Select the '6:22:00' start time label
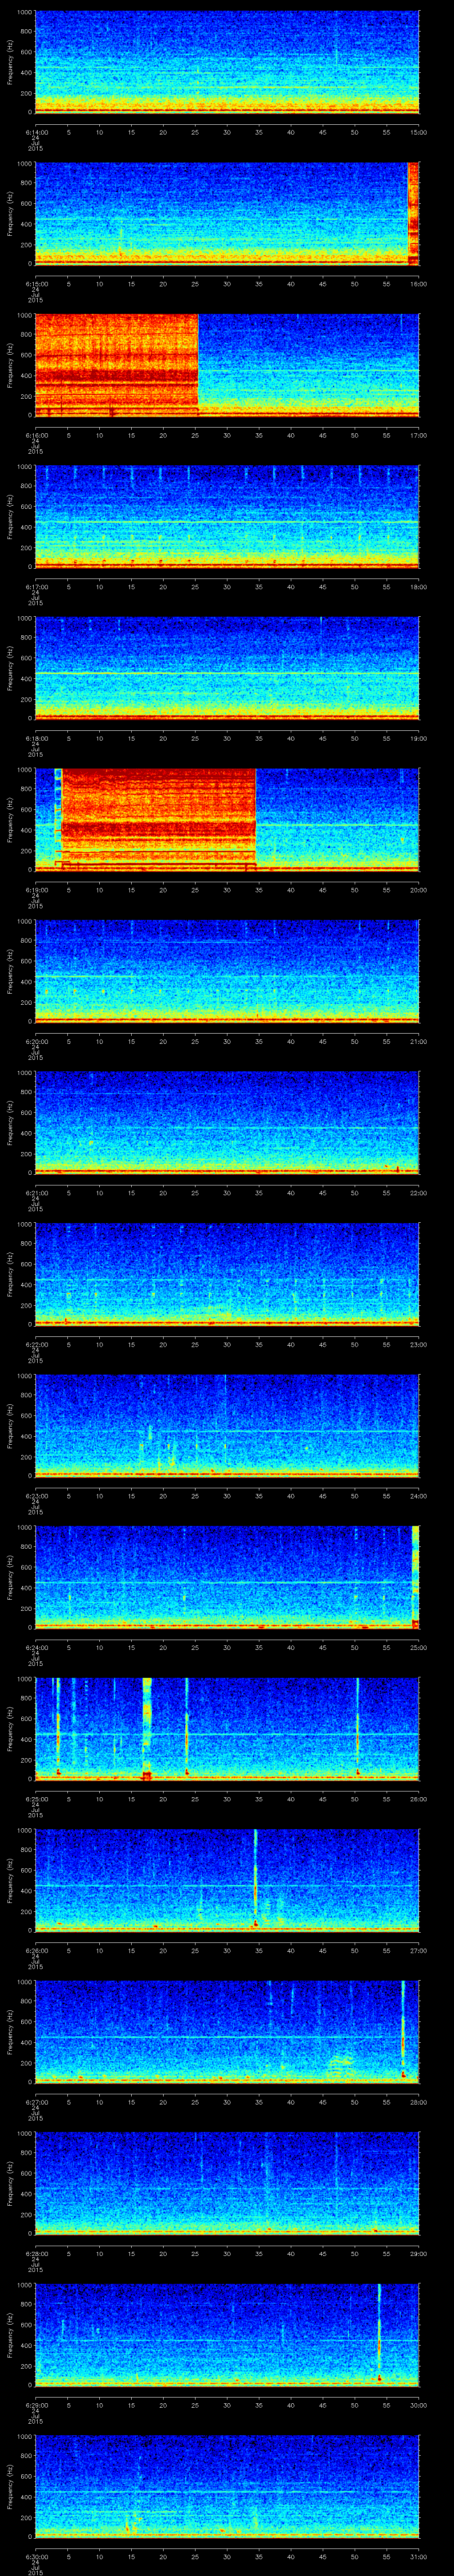This screenshot has width=454, height=2576. point(36,1344)
